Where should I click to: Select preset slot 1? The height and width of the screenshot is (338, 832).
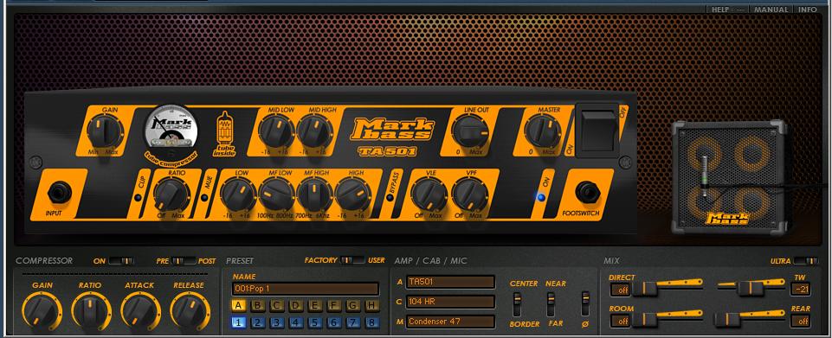pos(238,322)
